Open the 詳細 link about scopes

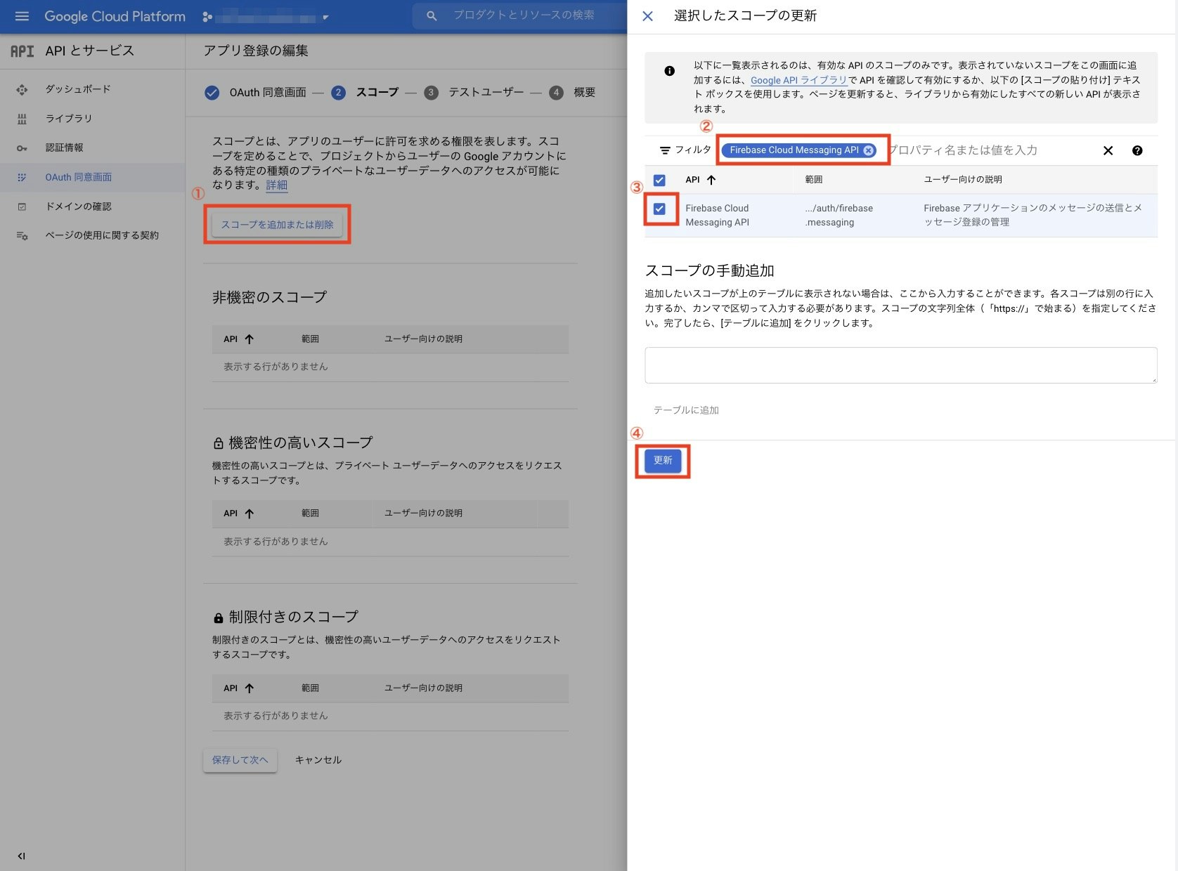[x=277, y=185]
